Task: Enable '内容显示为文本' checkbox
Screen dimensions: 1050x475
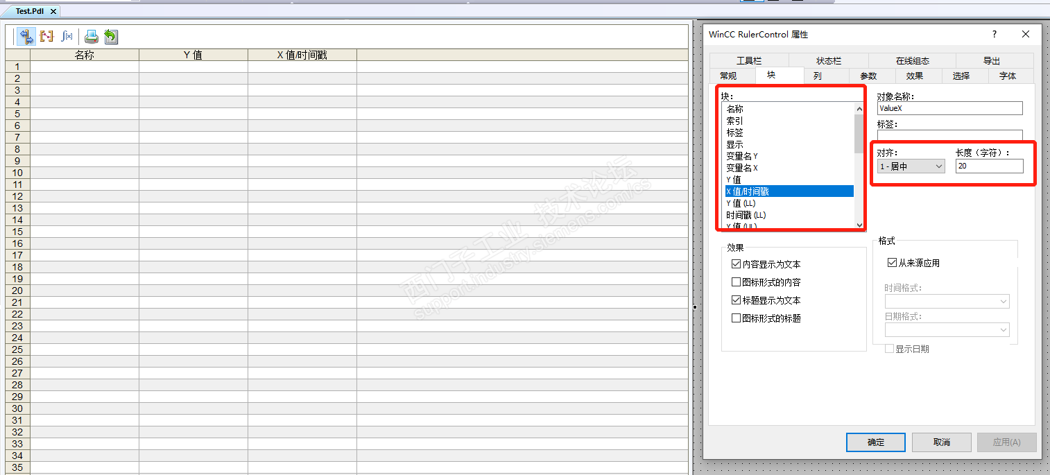Action: [x=737, y=264]
